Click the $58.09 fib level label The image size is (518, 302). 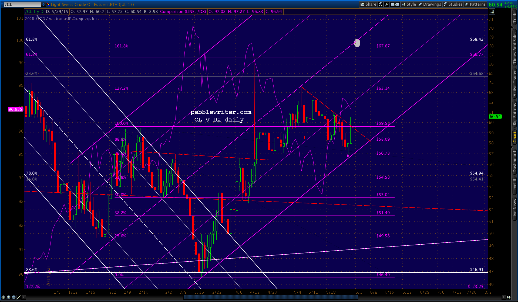pos(383,139)
